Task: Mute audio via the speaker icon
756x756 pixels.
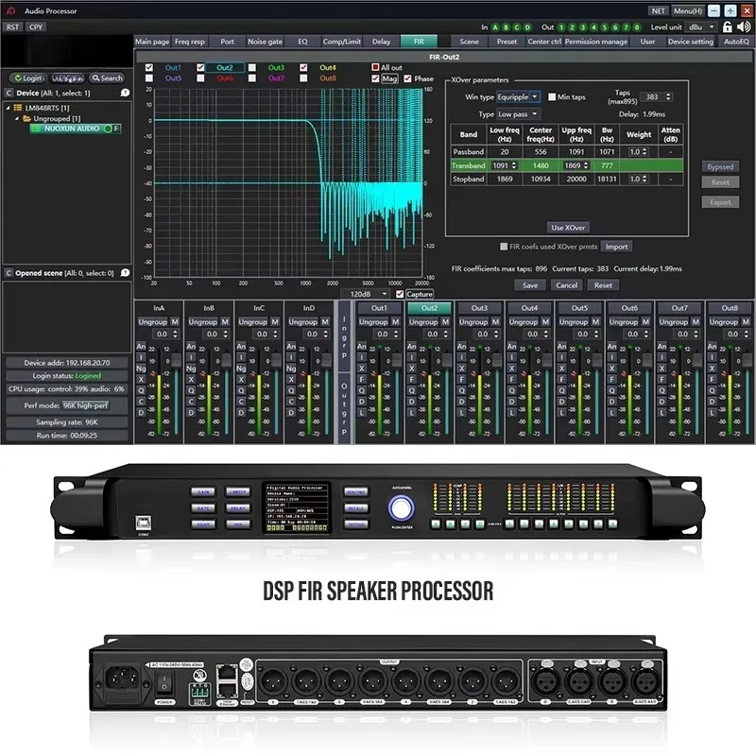Action: click(744, 27)
